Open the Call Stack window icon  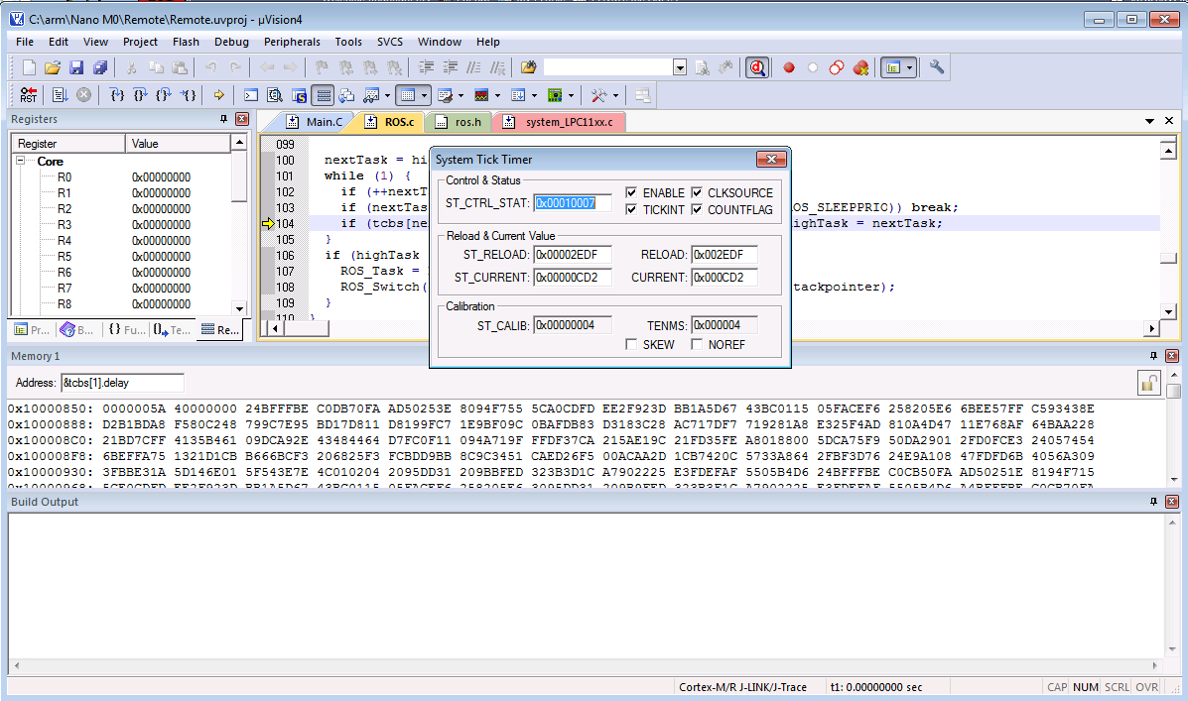[x=347, y=95]
